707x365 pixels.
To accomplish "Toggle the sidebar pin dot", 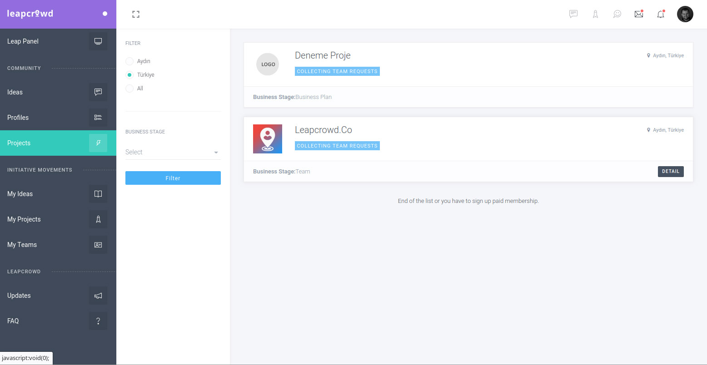I will [x=105, y=14].
